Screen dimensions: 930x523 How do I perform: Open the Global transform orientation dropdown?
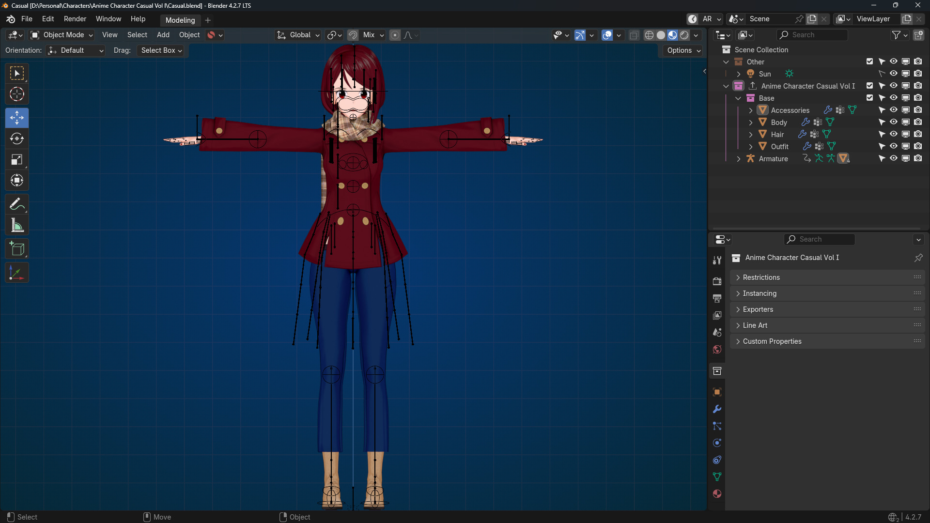pos(298,35)
